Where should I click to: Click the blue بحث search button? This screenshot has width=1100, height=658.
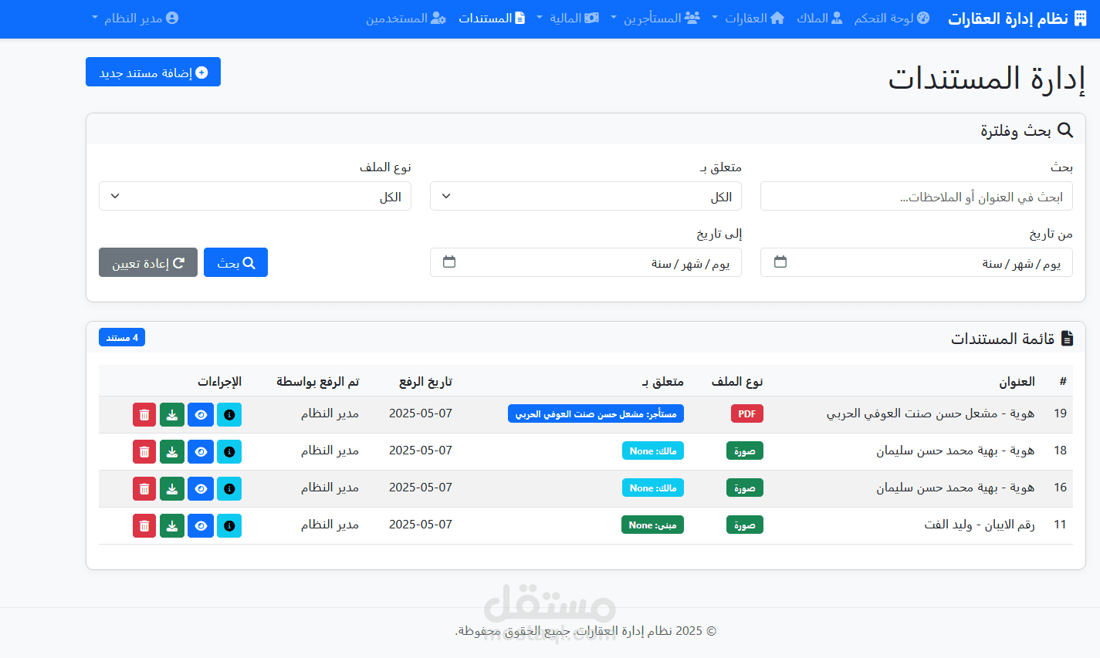click(235, 262)
